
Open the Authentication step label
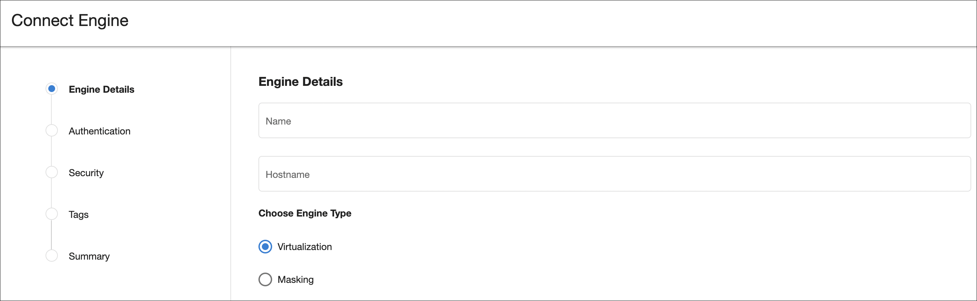click(x=99, y=131)
